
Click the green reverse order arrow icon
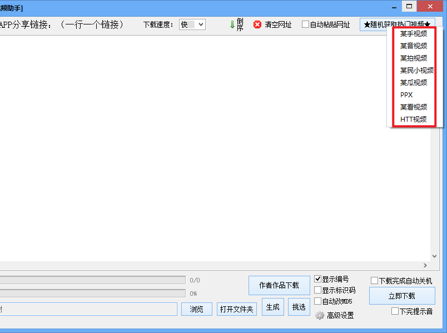click(x=232, y=24)
